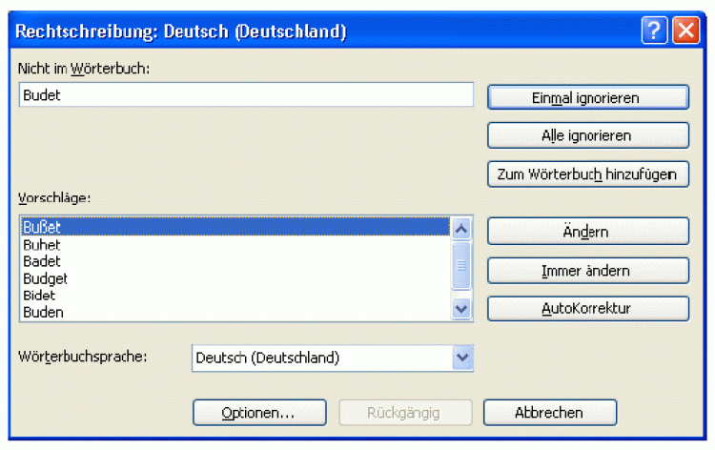The image size is (715, 450).
Task: Click the help question mark icon
Action: pyautogui.click(x=653, y=31)
